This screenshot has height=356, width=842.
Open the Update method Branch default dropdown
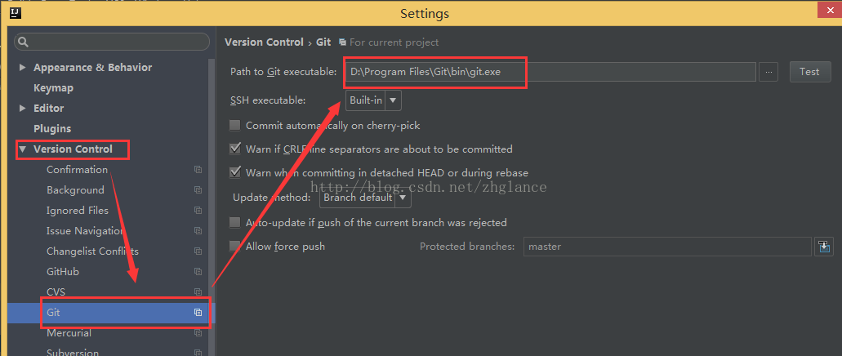point(365,198)
